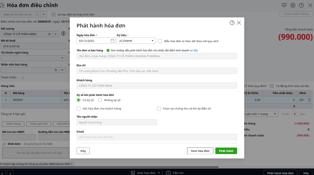The height and width of the screenshot is (175, 314).
Task: Delete row 1 with trash icon
Action: point(309,100)
